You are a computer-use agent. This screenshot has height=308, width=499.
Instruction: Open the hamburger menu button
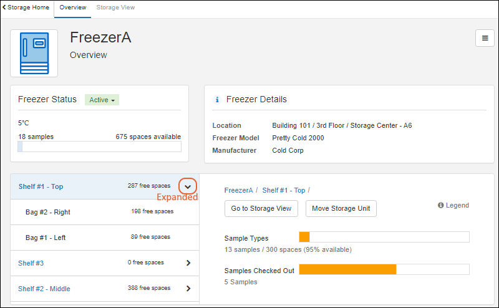(x=485, y=39)
